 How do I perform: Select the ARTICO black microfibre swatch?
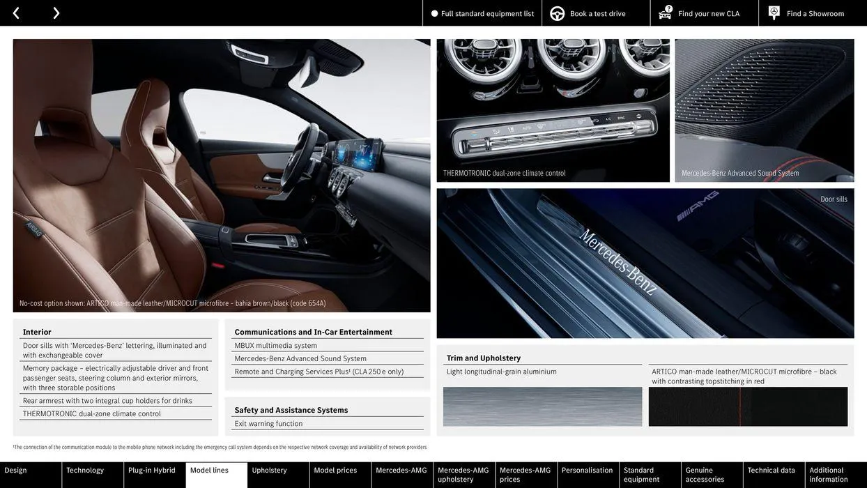pyautogui.click(x=749, y=407)
